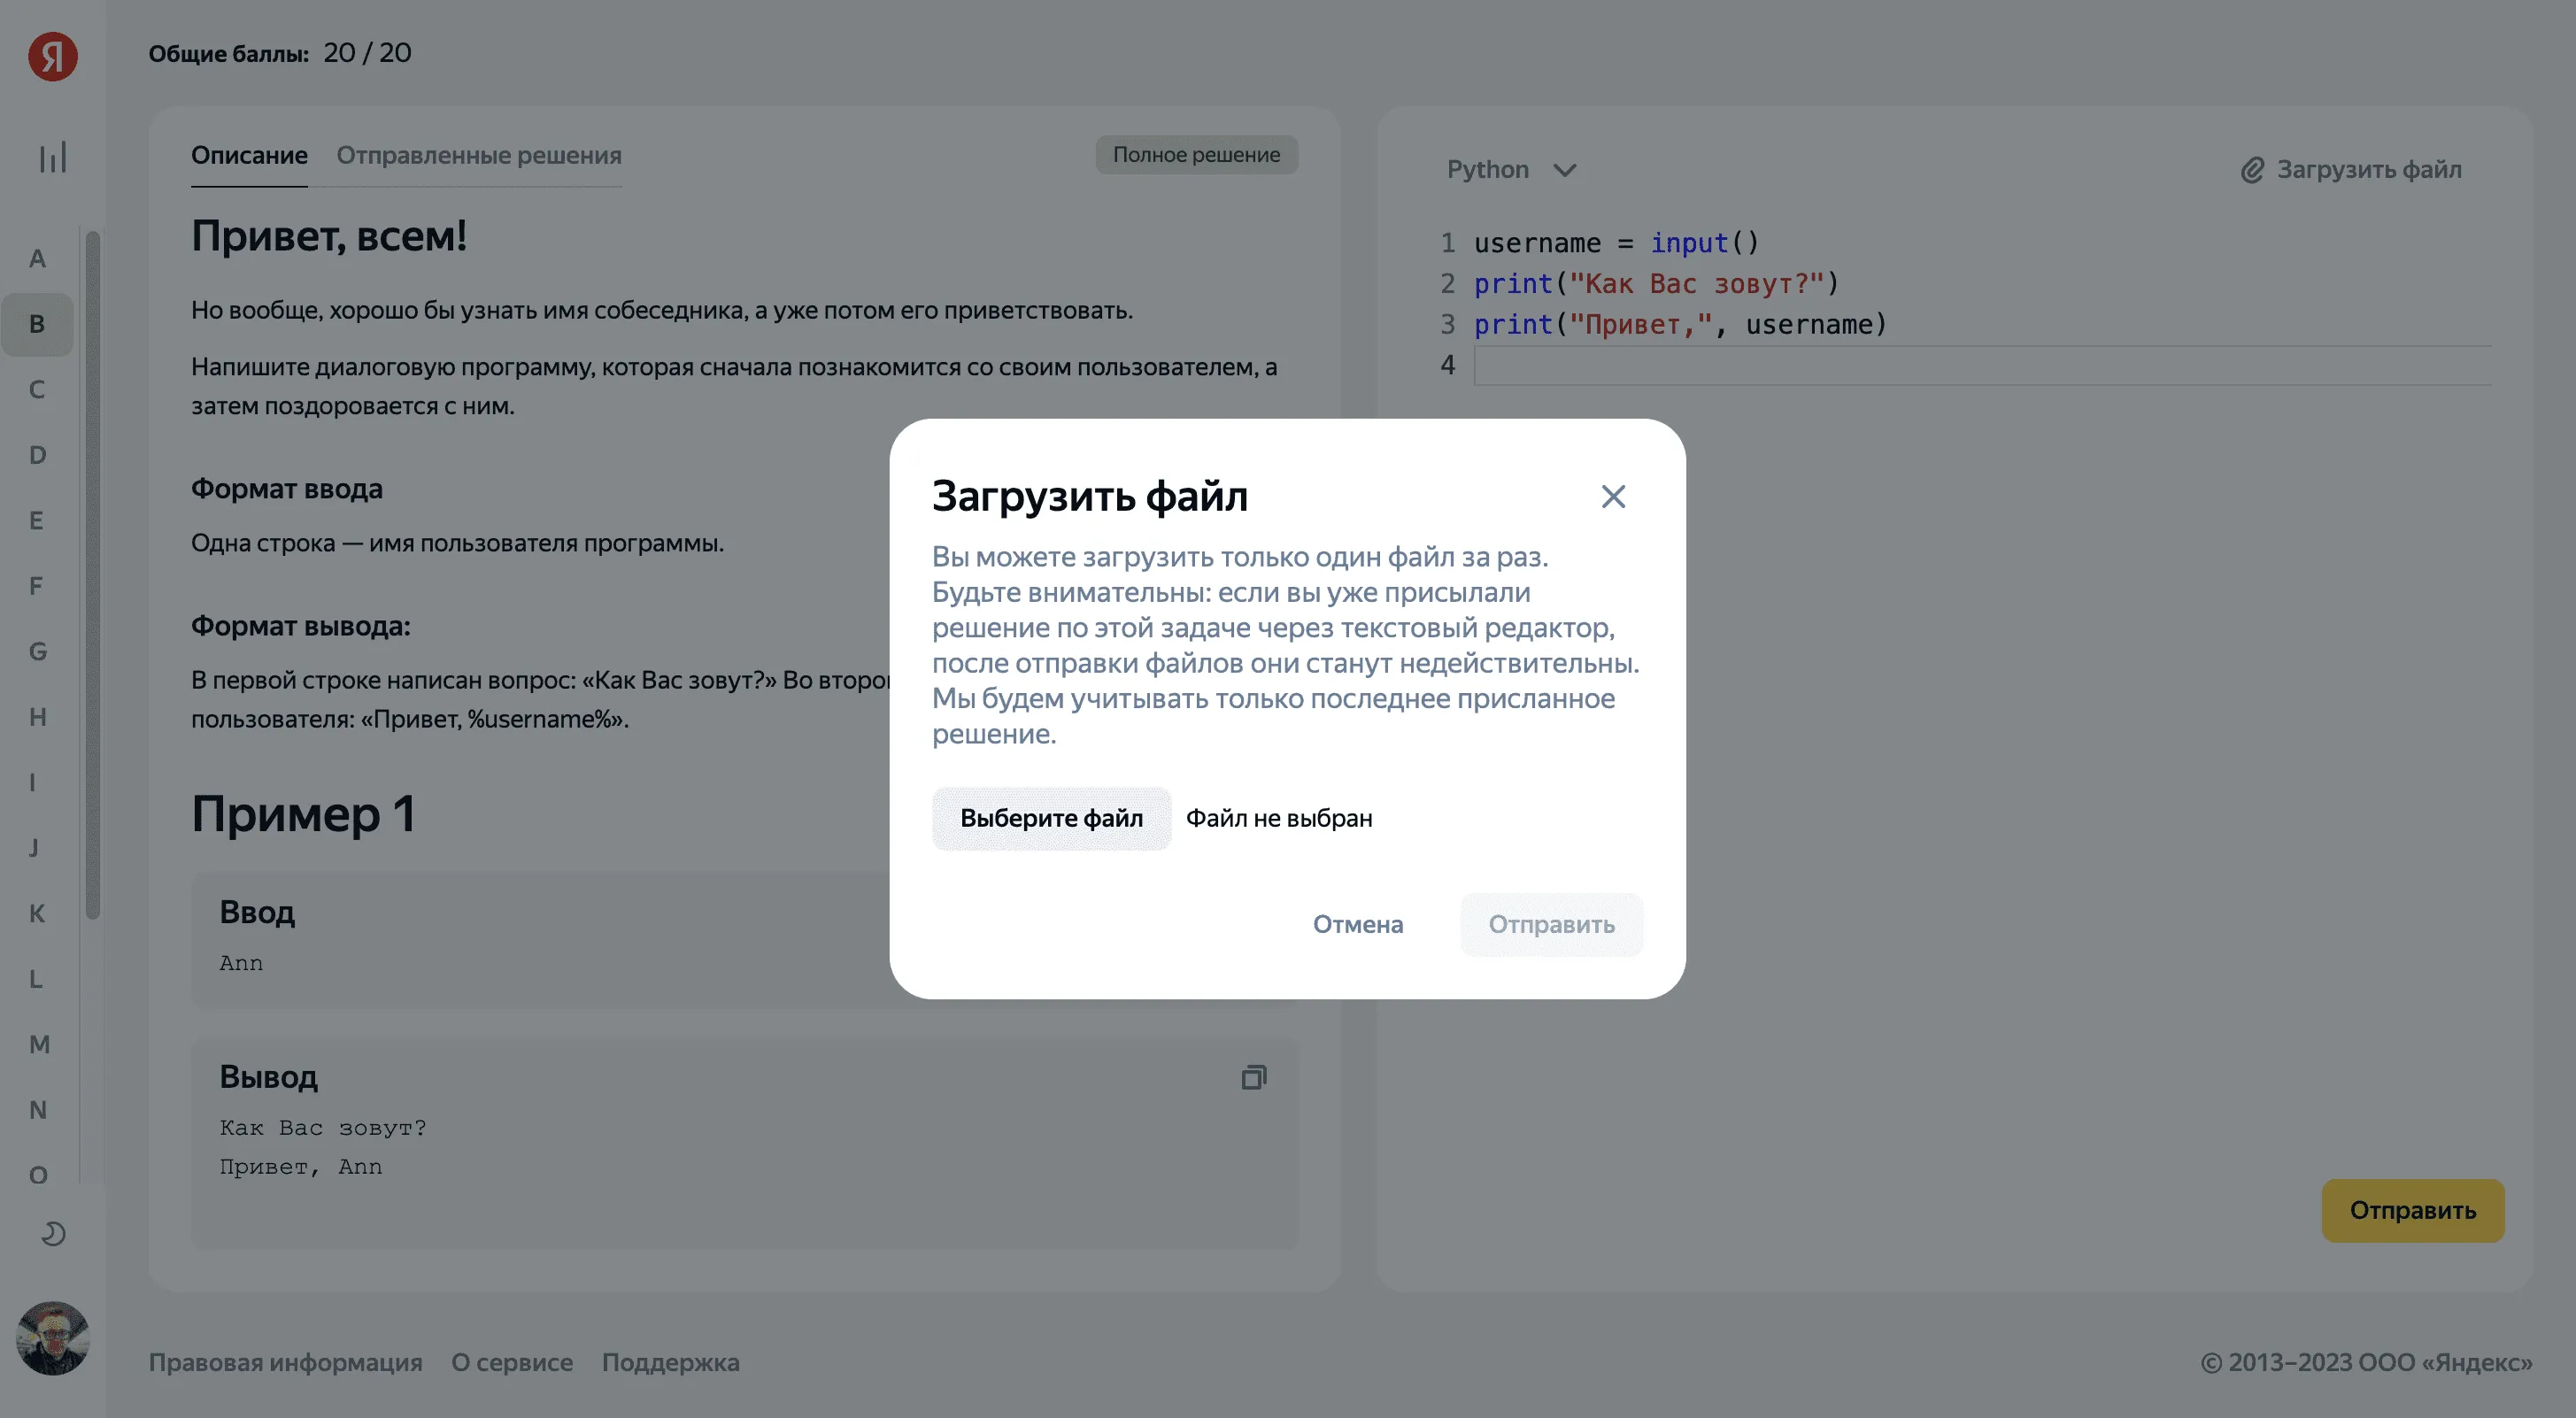2576x1418 pixels.
Task: Open О сервисе footer link
Action: point(512,1363)
